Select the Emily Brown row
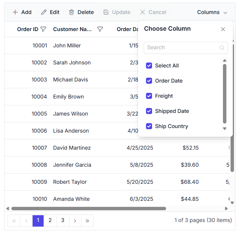The image size is (237, 233). click(71, 97)
